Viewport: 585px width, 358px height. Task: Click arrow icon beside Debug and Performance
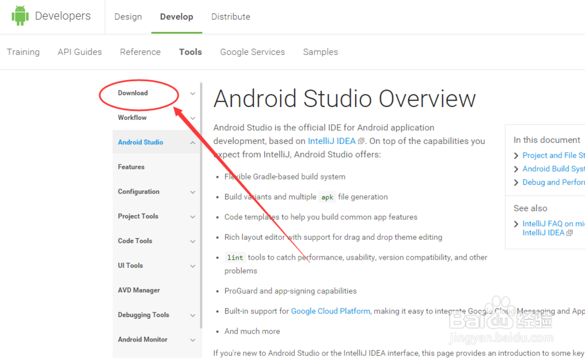point(516,183)
